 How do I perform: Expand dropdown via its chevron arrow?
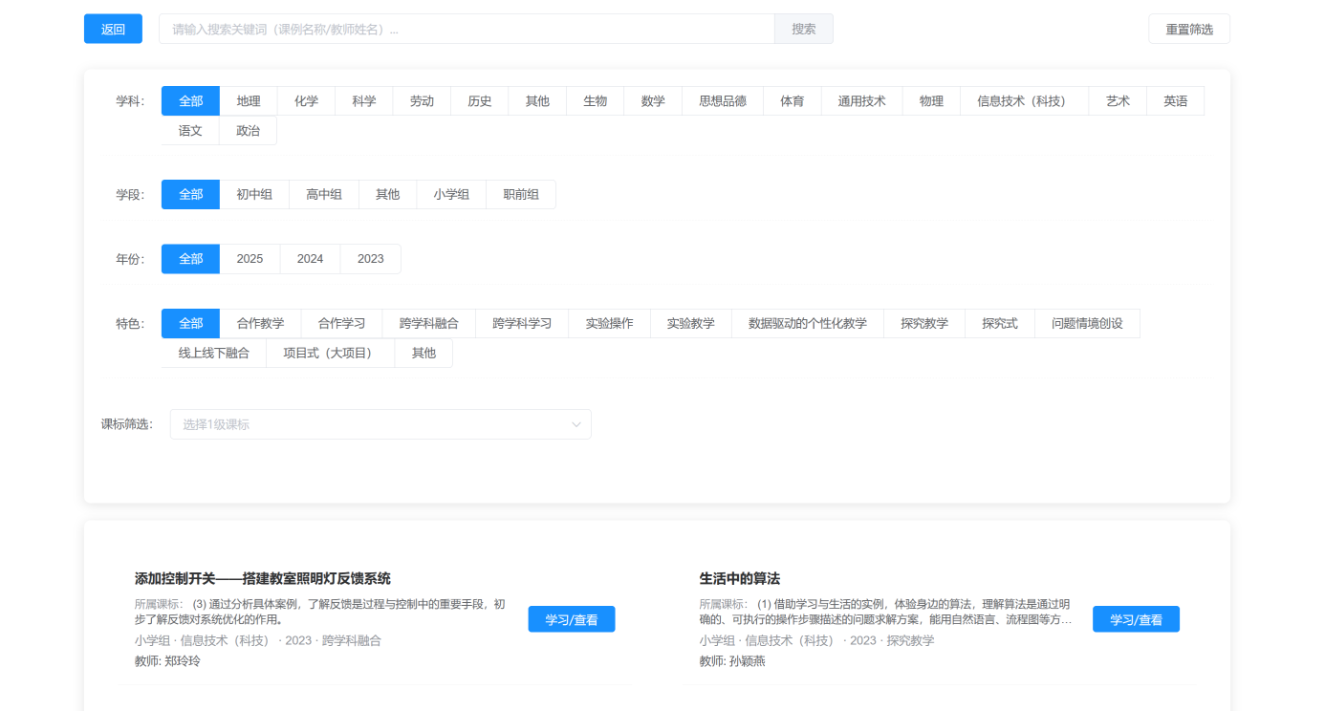(x=576, y=424)
